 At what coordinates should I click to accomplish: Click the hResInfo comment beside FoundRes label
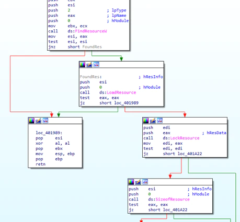151,77
